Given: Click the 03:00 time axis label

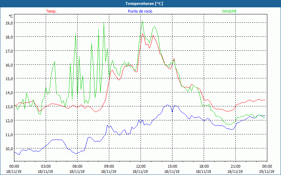Looking at the screenshot, I should click(x=46, y=167).
